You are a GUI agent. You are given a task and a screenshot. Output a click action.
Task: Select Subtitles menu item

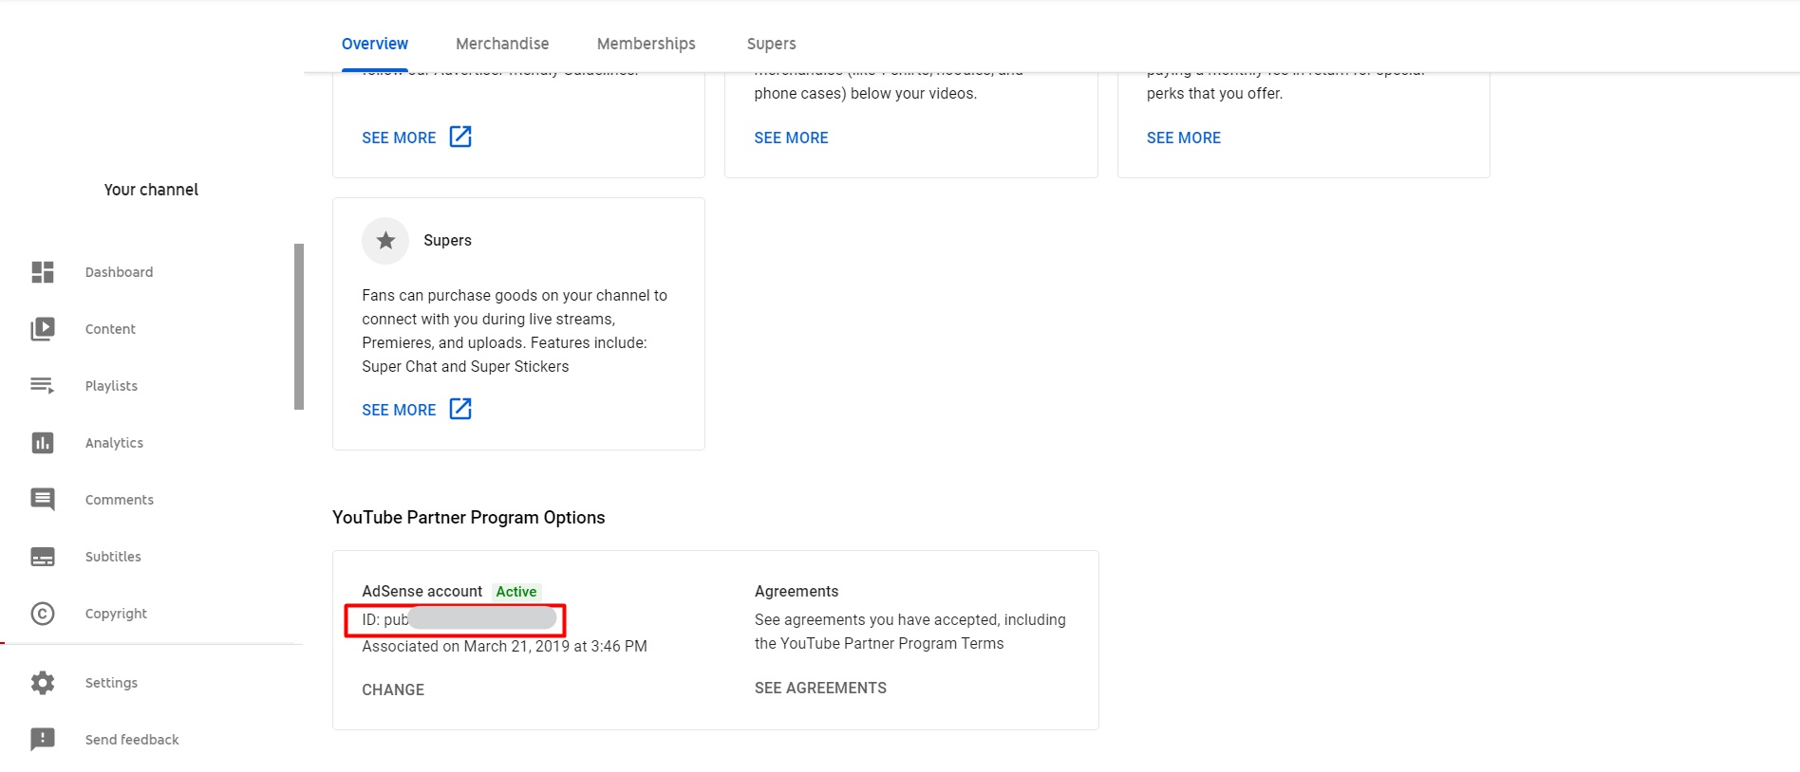[x=113, y=557]
